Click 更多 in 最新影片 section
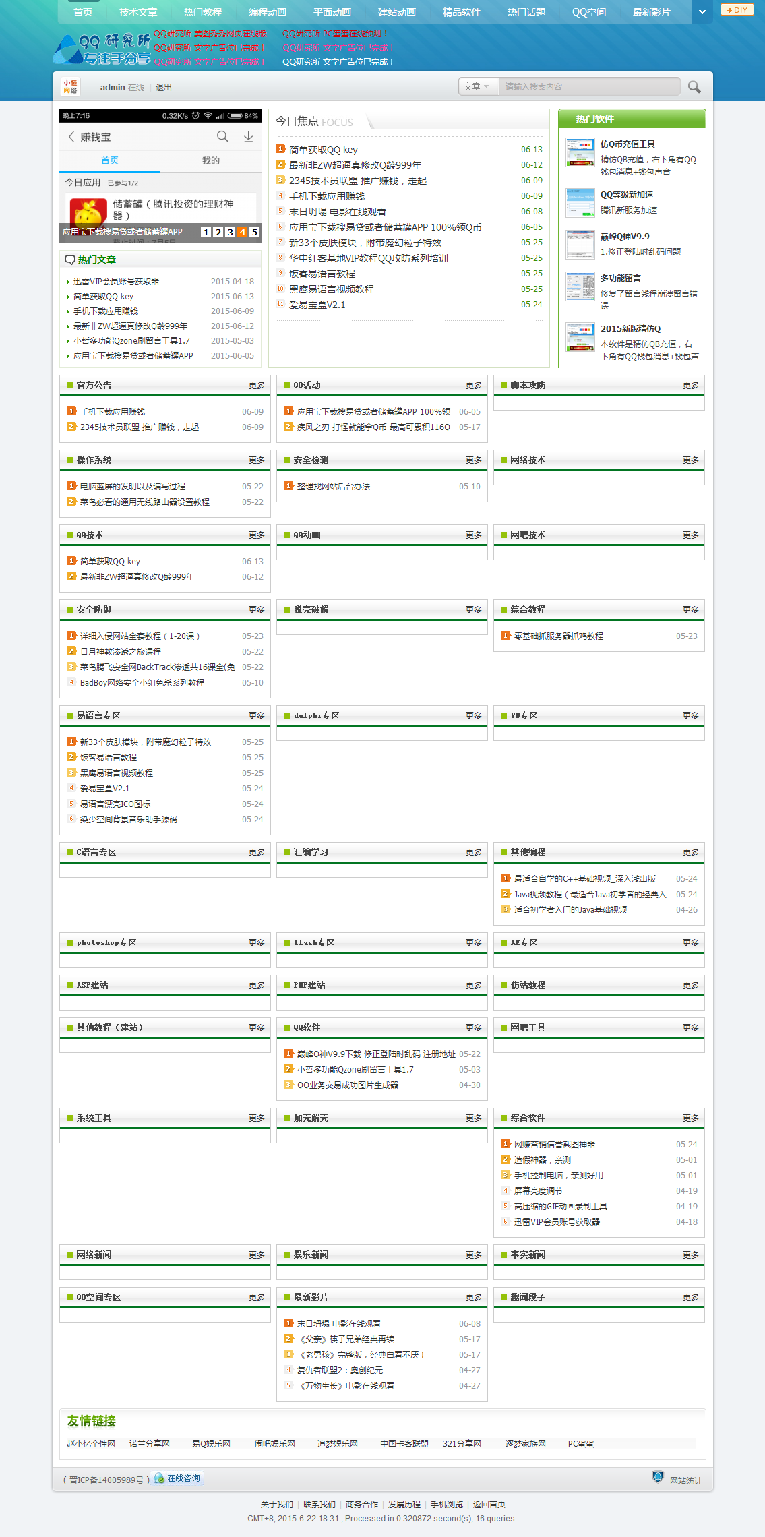Viewport: 765px width, 1537px height. pyautogui.click(x=474, y=1298)
